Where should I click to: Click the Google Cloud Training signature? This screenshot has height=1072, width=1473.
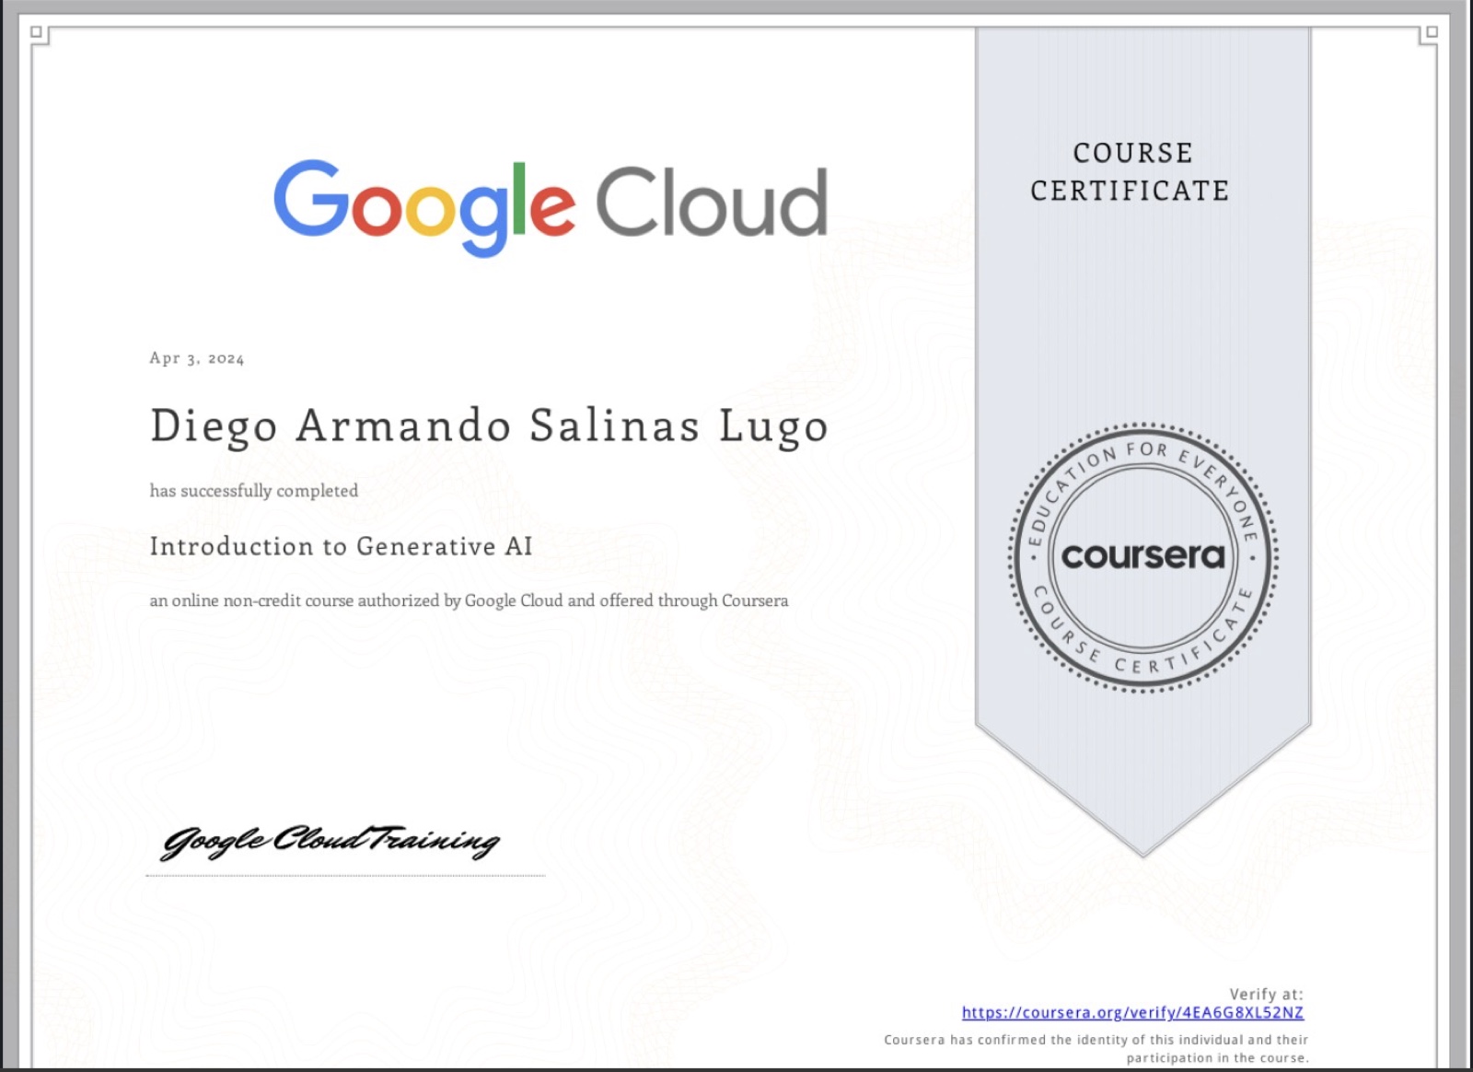pyautogui.click(x=330, y=841)
